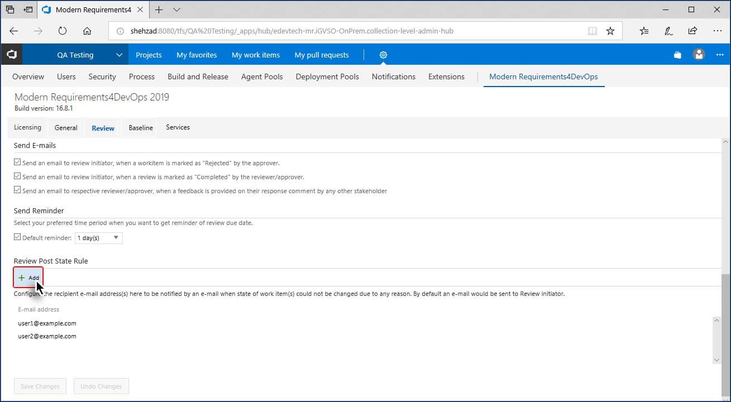This screenshot has width=731, height=402.
Task: Click the Add notes pen icon
Action: [668, 31]
